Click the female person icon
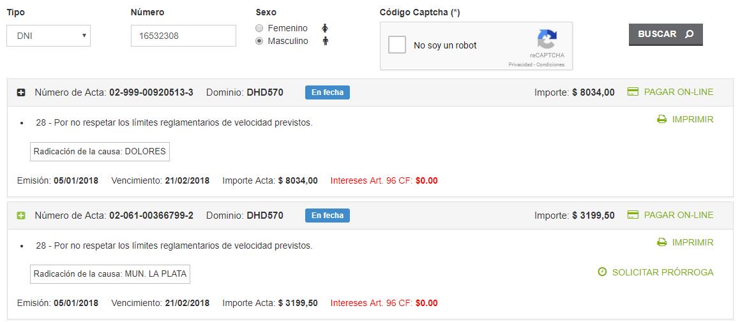The image size is (740, 322). 325,28
